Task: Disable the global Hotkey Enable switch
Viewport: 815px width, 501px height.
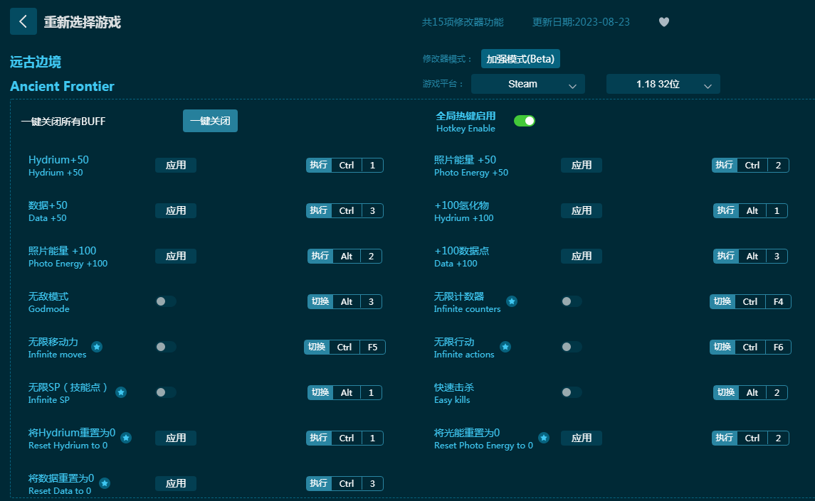Action: pos(525,121)
